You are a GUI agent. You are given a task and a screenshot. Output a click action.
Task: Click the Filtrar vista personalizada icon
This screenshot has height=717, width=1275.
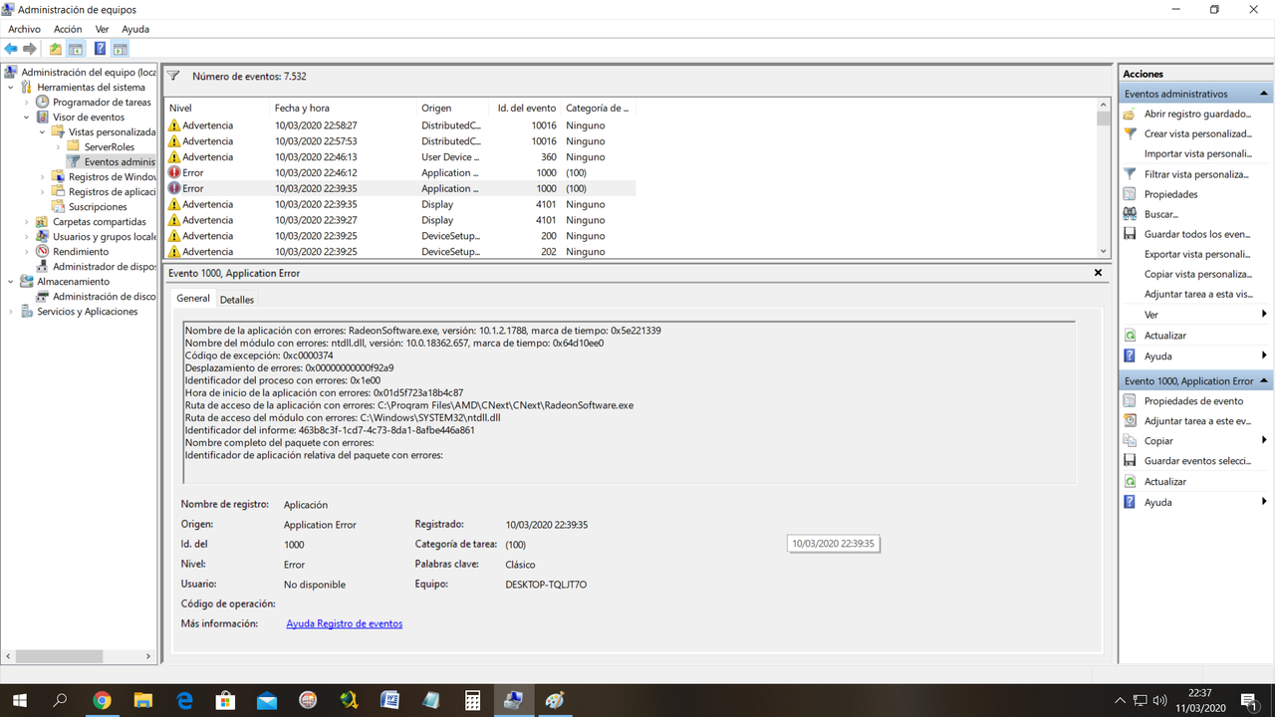pos(1130,174)
